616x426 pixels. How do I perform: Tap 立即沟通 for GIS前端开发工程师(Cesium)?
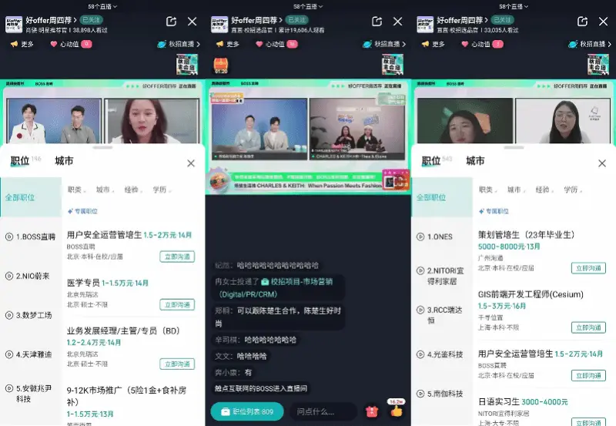(588, 327)
